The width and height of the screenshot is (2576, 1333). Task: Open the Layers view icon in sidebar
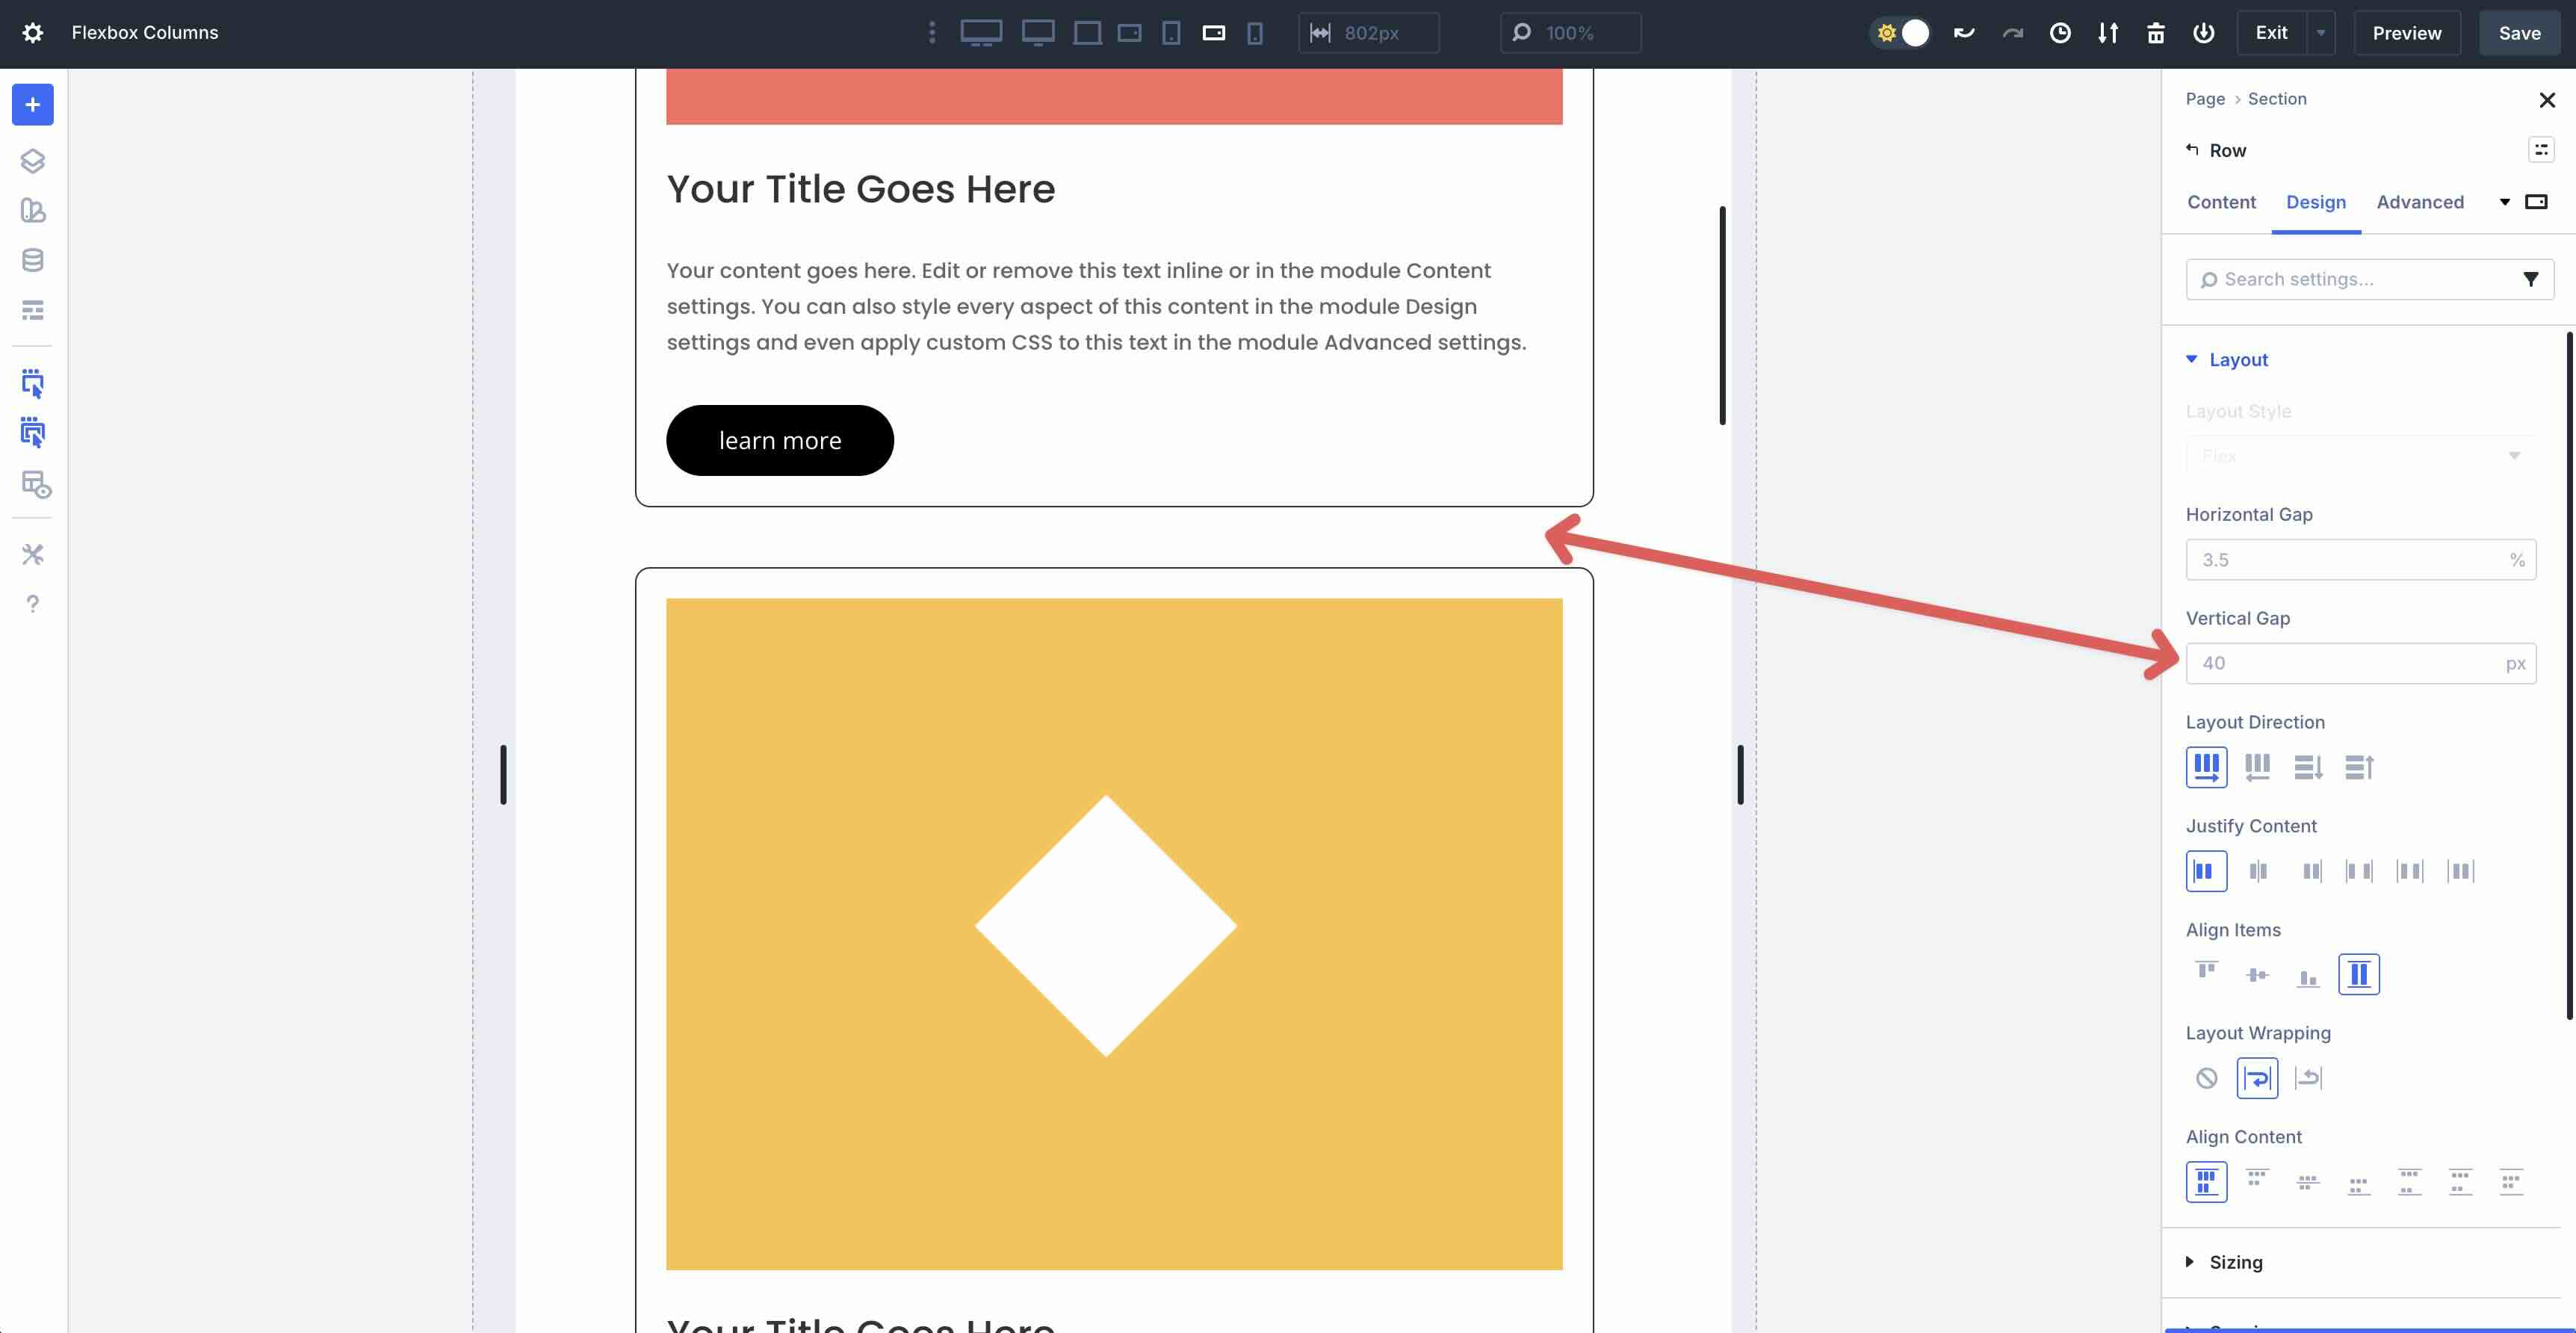pos(32,160)
